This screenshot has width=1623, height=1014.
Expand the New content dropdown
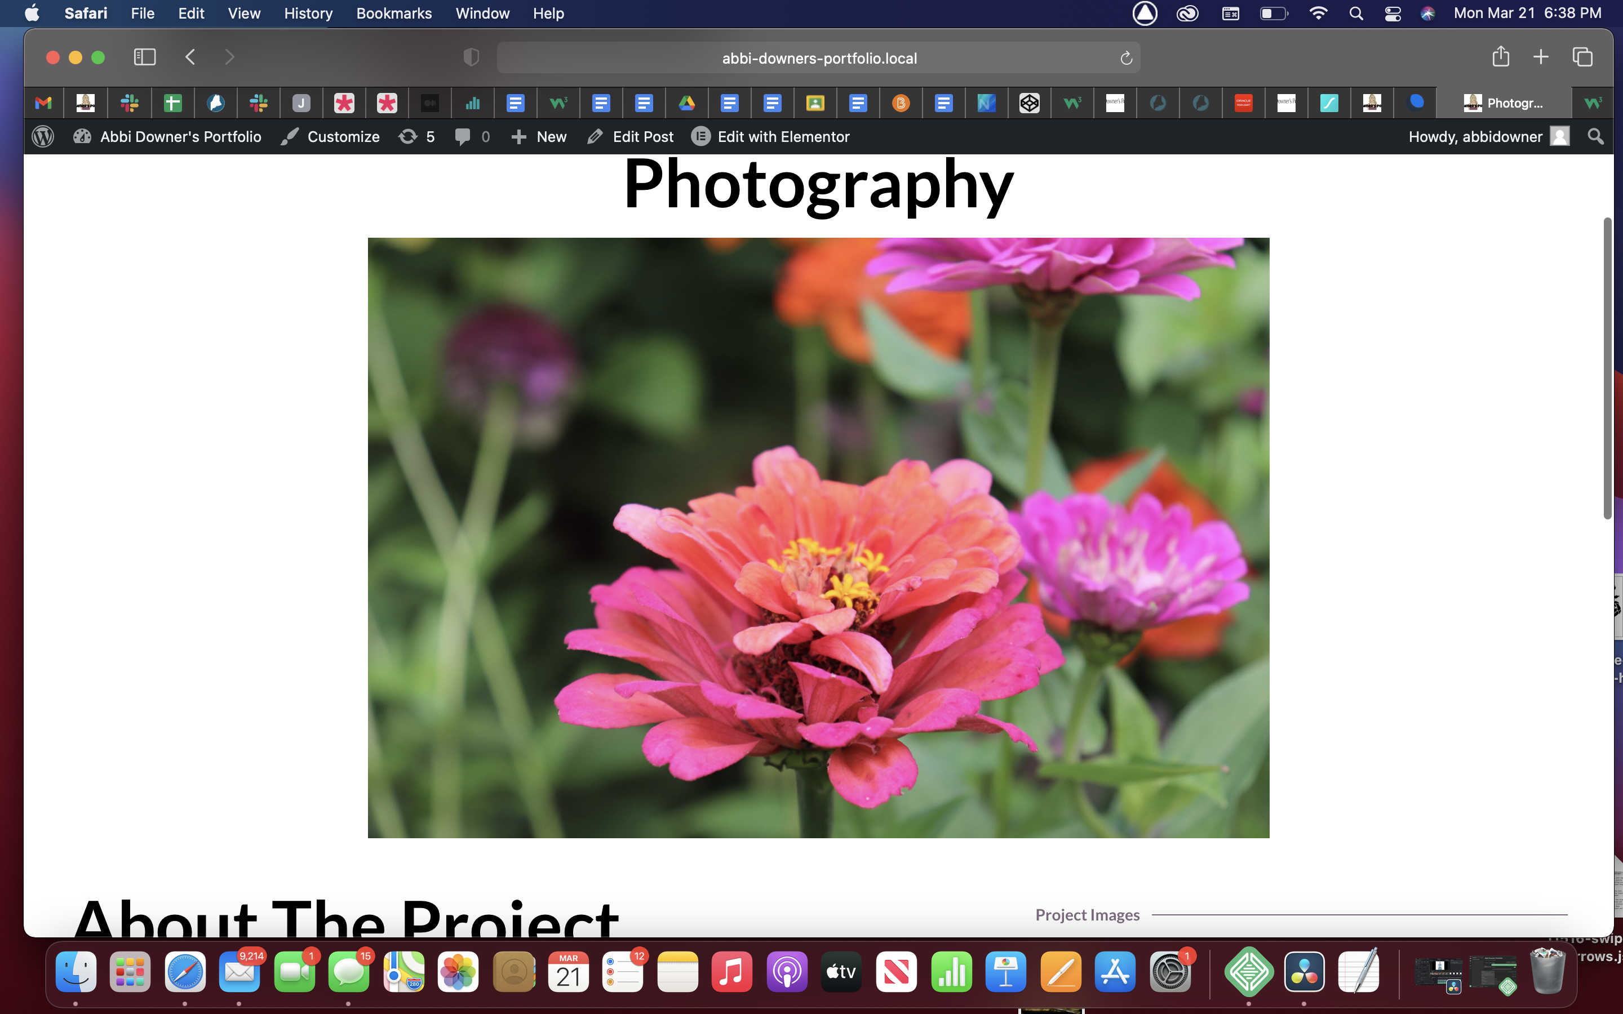point(539,137)
